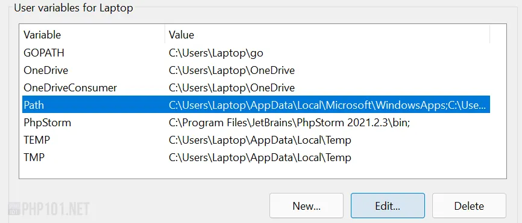Select the TEMP variable row

pos(256,140)
